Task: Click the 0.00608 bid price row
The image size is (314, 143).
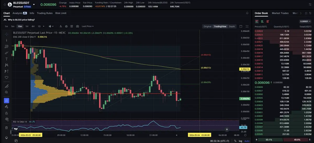Action: point(283,87)
